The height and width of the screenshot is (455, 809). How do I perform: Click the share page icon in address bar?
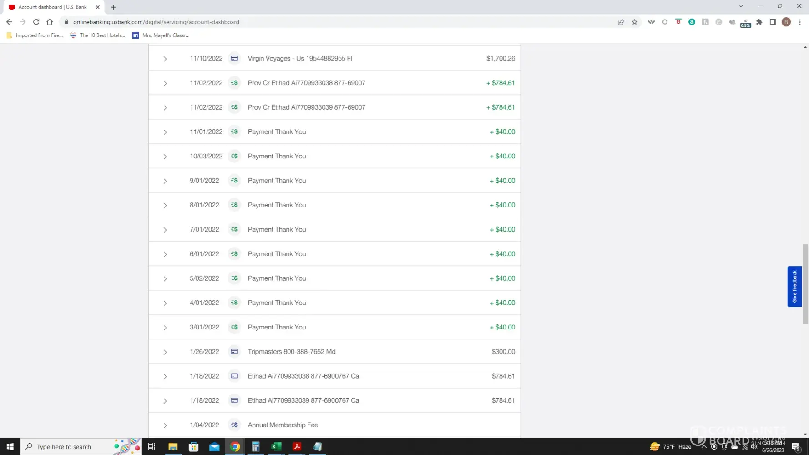[x=621, y=22]
